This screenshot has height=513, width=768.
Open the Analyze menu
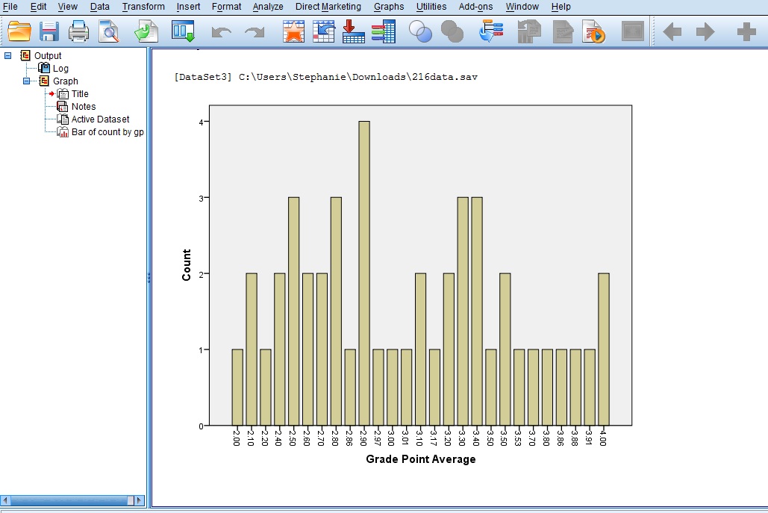point(268,7)
